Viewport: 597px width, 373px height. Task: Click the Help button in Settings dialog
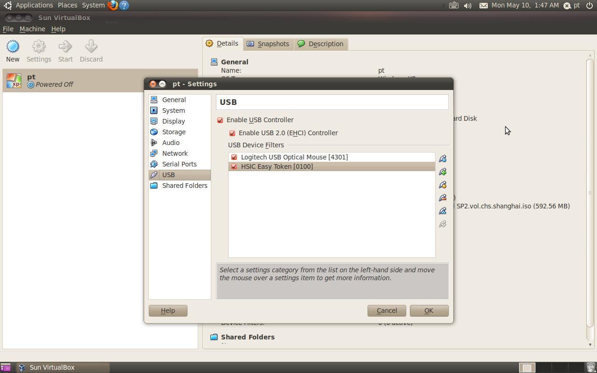[168, 311]
